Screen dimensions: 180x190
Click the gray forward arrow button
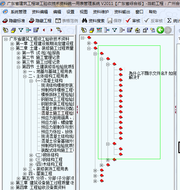coord(168,30)
